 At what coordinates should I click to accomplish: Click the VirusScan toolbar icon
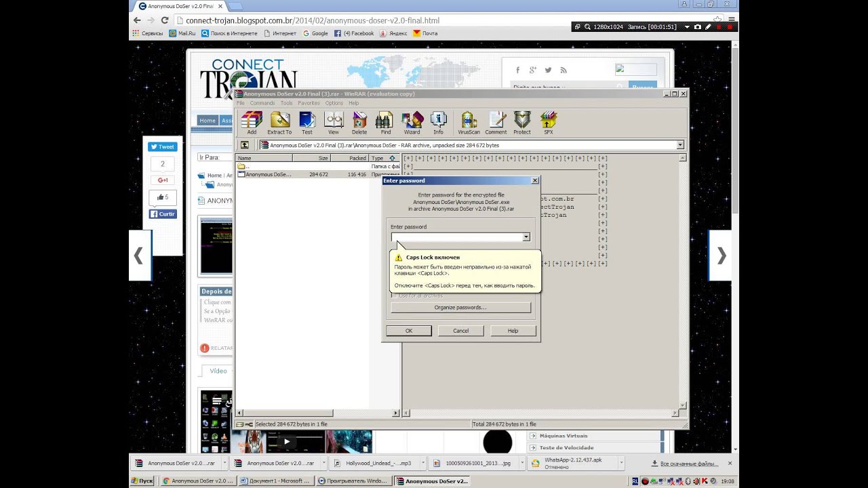(x=469, y=123)
